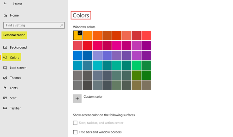Pick the bright green color swatch

pyautogui.click(x=136, y=65)
